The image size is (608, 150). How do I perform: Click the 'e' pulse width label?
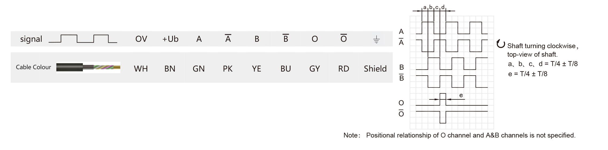(461, 95)
